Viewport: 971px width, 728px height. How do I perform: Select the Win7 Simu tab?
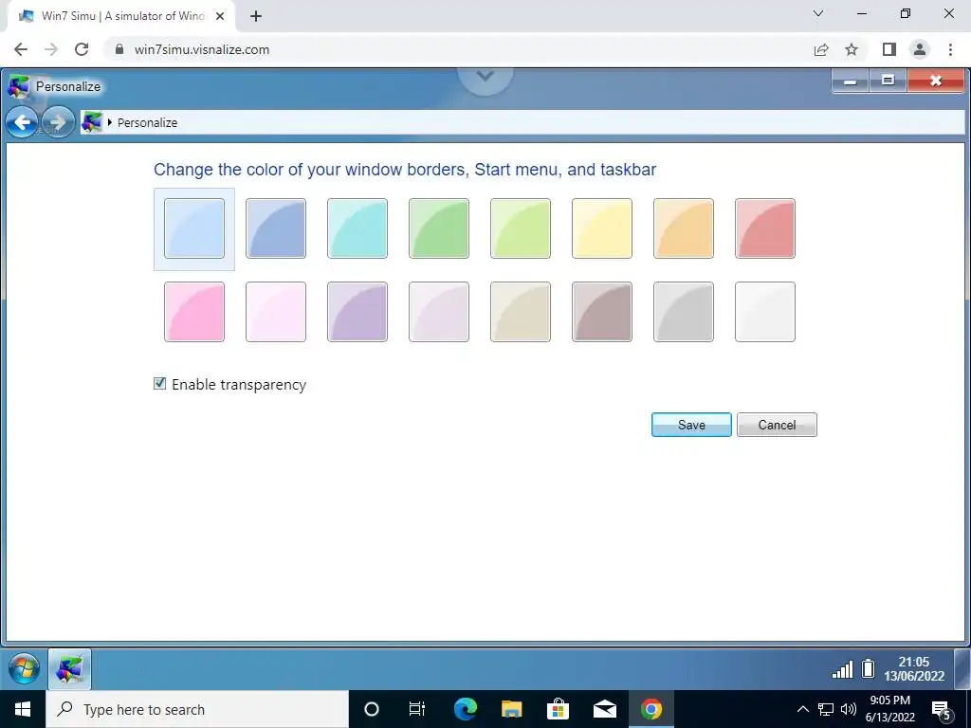[x=121, y=16]
